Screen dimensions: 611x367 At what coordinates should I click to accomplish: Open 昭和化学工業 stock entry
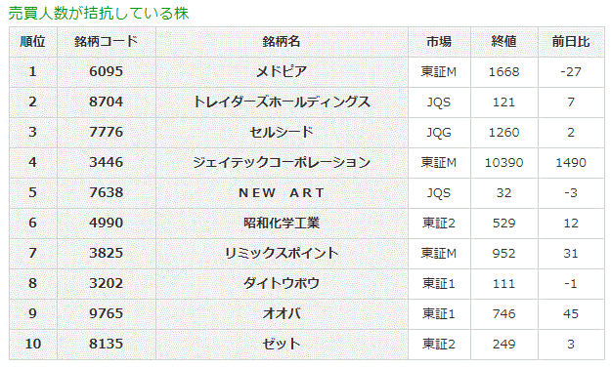click(x=282, y=223)
